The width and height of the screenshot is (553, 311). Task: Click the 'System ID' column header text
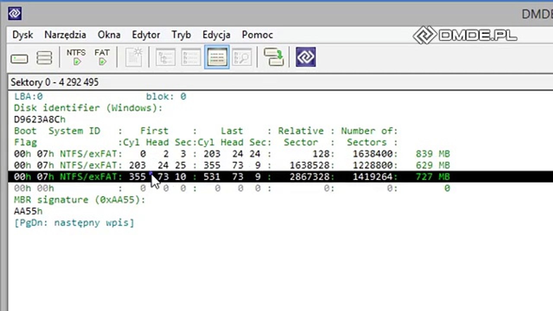[74, 131]
